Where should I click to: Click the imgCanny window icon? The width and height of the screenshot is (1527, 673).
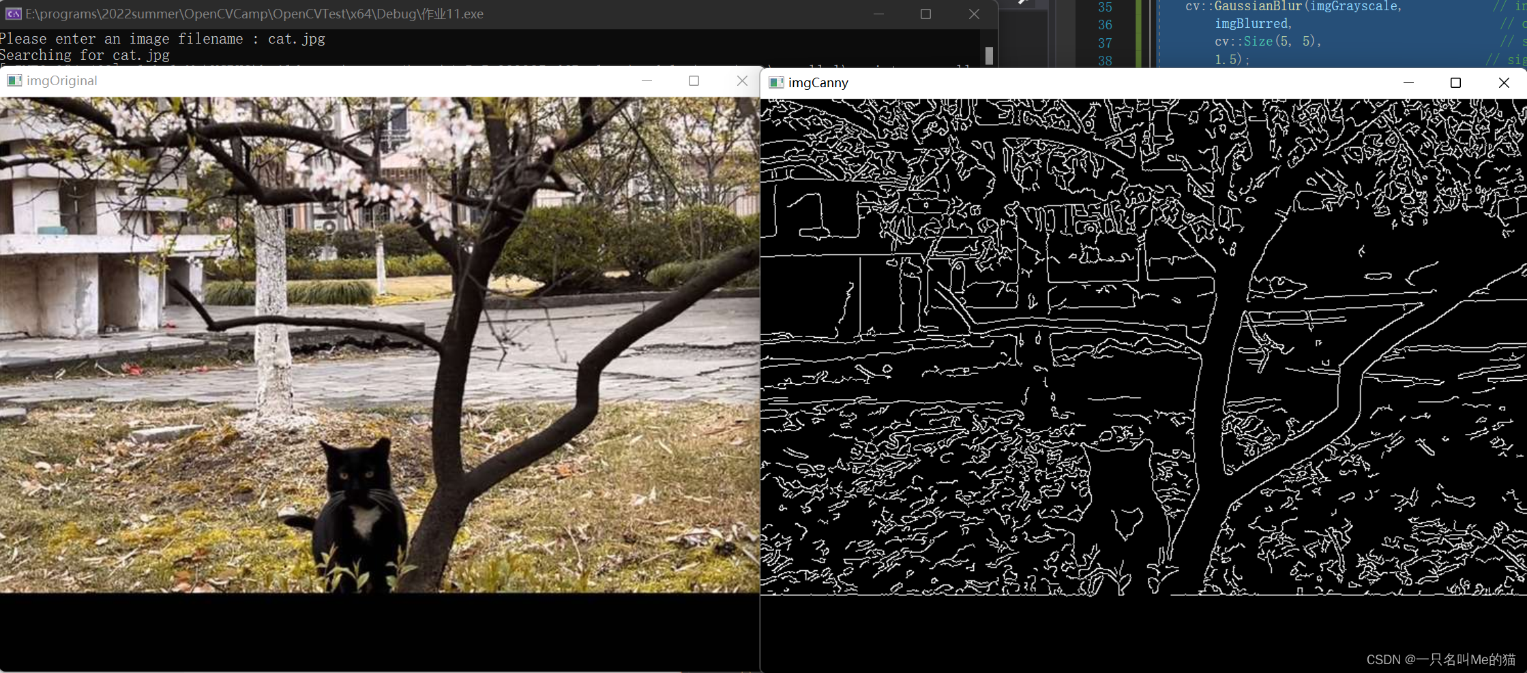click(x=776, y=82)
